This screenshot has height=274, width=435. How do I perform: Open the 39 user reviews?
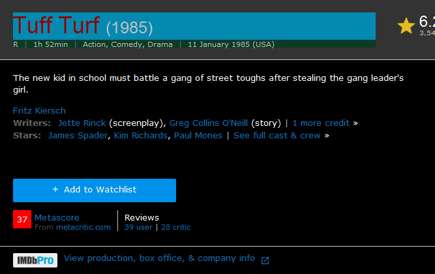[x=138, y=227]
